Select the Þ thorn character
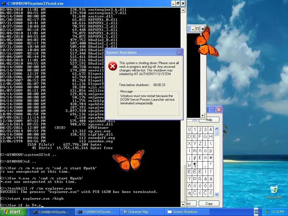The height and width of the screenshot is (216, 288). pos(195,179)
